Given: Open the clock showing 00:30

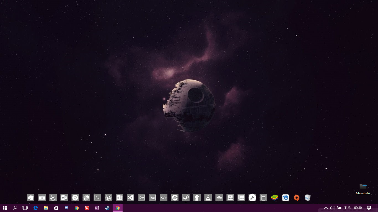Looking at the screenshot, I should (x=358, y=208).
